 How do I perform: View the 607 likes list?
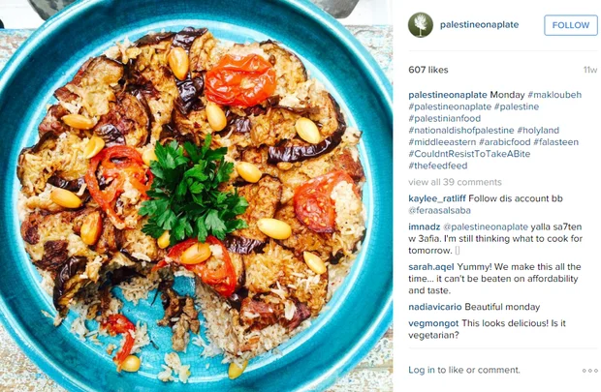(428, 70)
